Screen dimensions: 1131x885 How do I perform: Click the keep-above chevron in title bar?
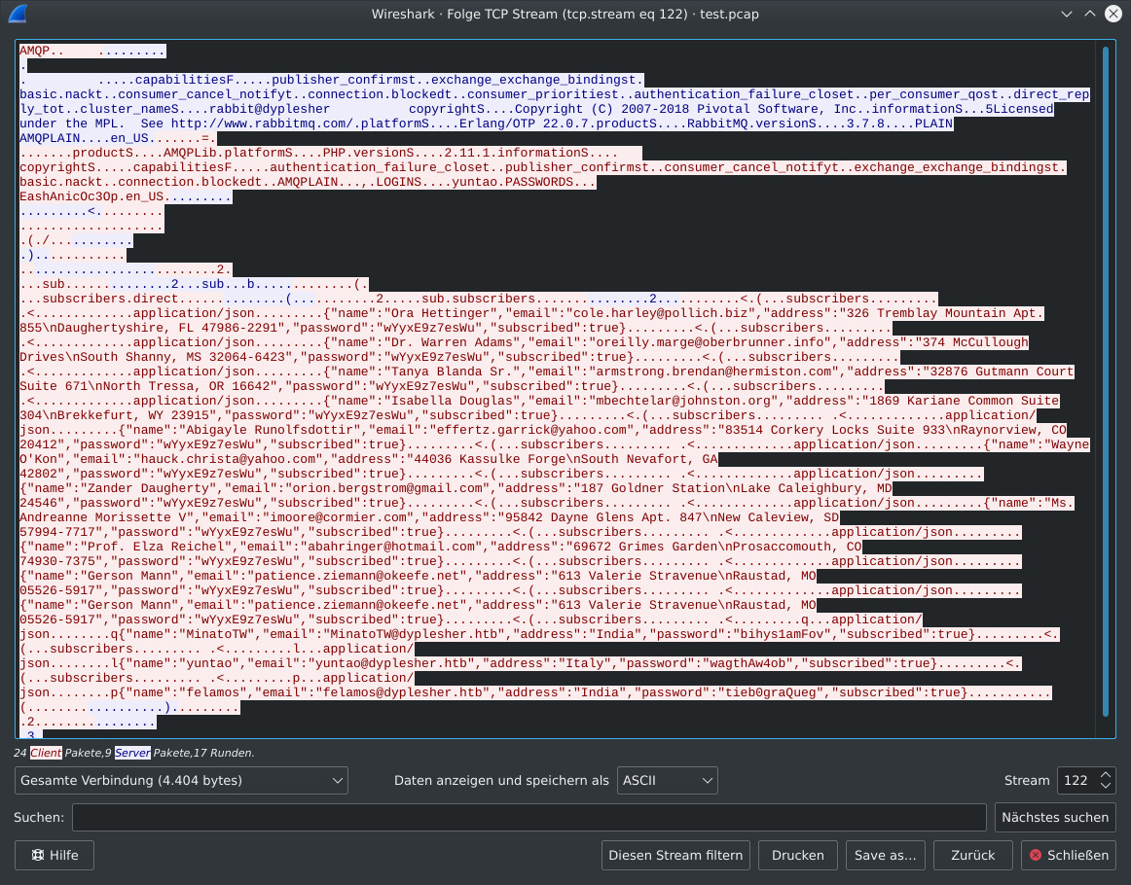[1090, 14]
